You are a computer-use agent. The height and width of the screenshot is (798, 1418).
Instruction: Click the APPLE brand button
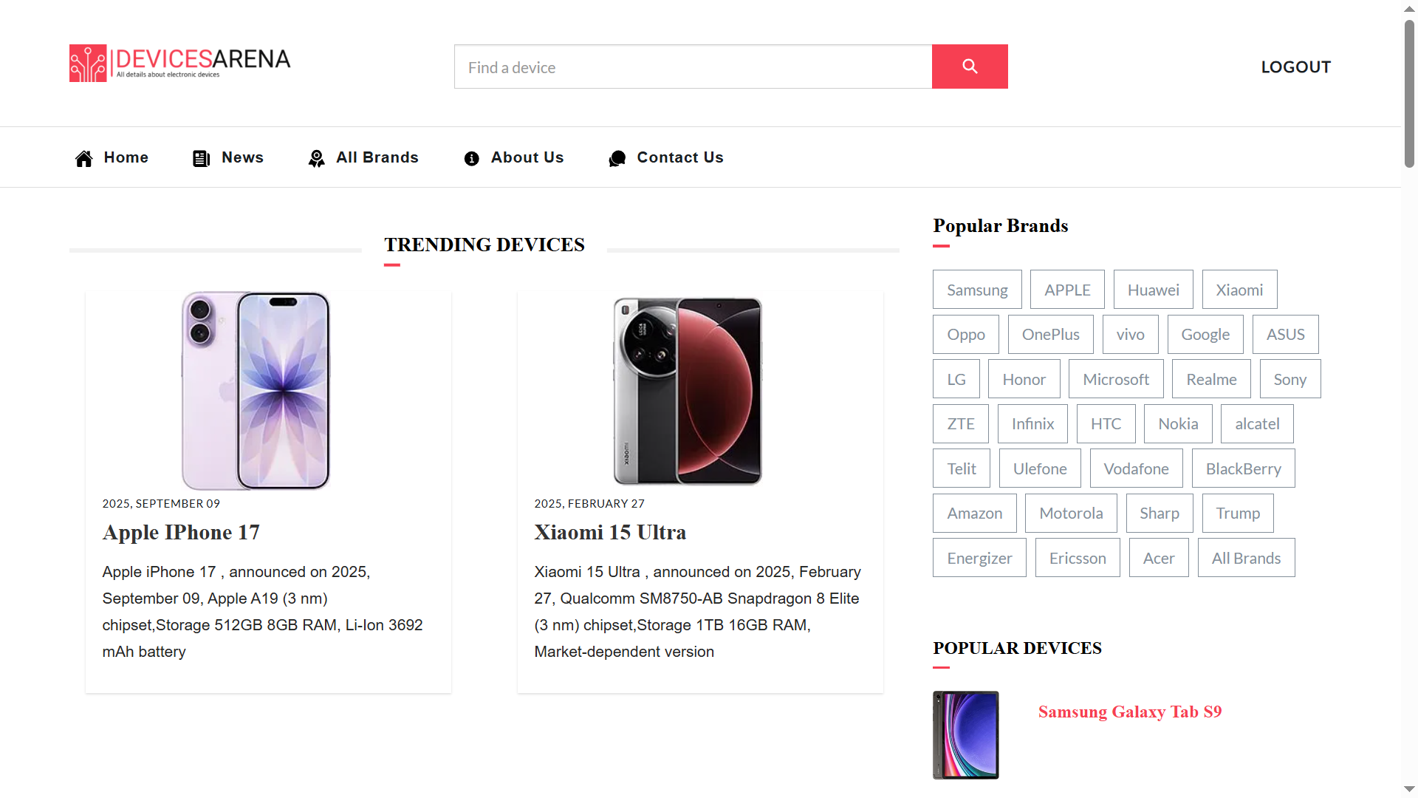1066,290
